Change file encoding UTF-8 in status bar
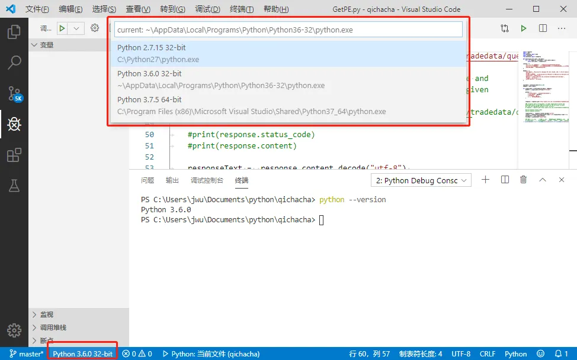 [x=461, y=353]
